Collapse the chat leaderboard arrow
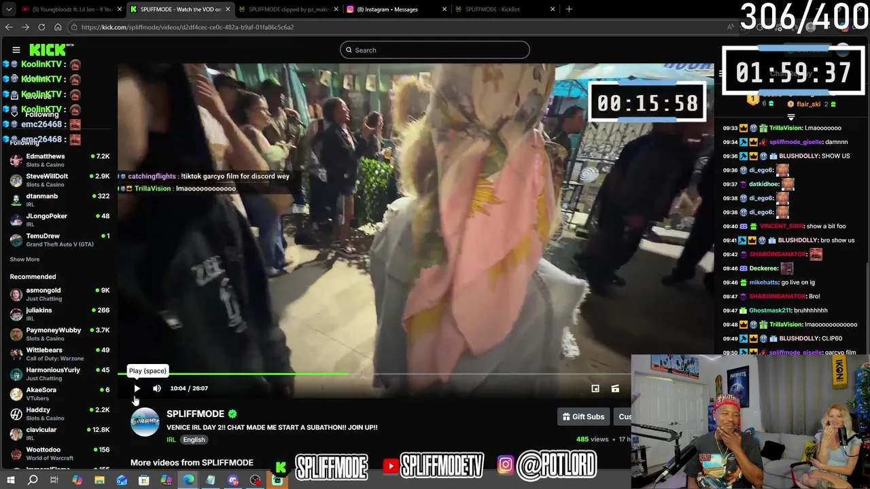The height and width of the screenshot is (489, 870). point(790,117)
